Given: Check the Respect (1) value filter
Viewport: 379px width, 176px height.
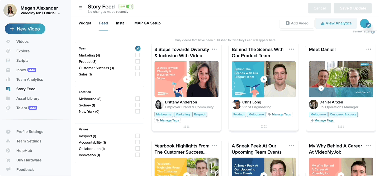Looking at the screenshot, I should tap(138, 136).
